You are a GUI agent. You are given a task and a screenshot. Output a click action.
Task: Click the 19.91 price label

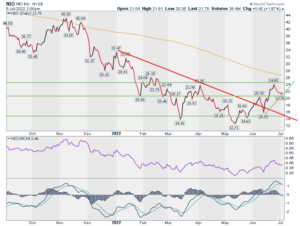192,103
